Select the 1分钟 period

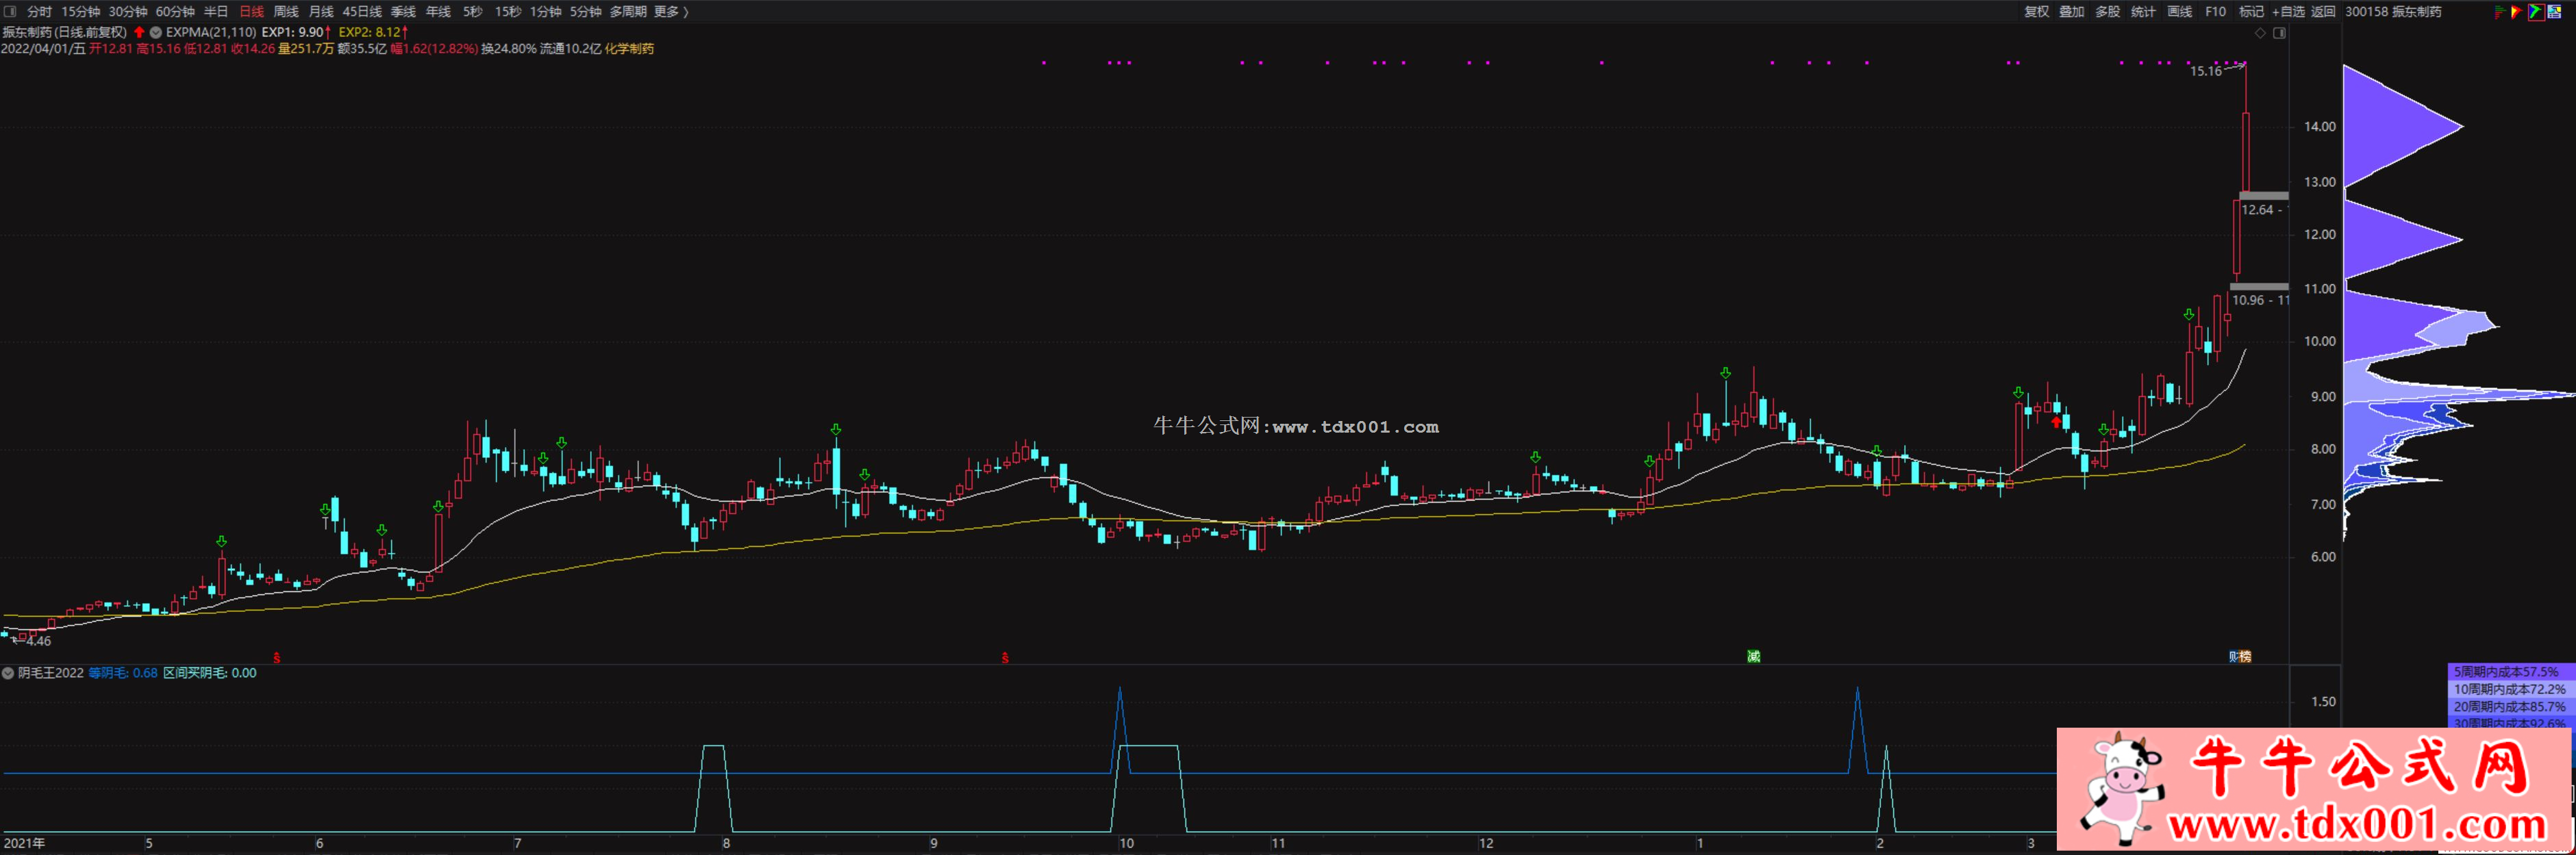pyautogui.click(x=546, y=12)
